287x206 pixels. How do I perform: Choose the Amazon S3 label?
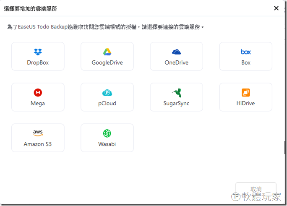click(38, 144)
